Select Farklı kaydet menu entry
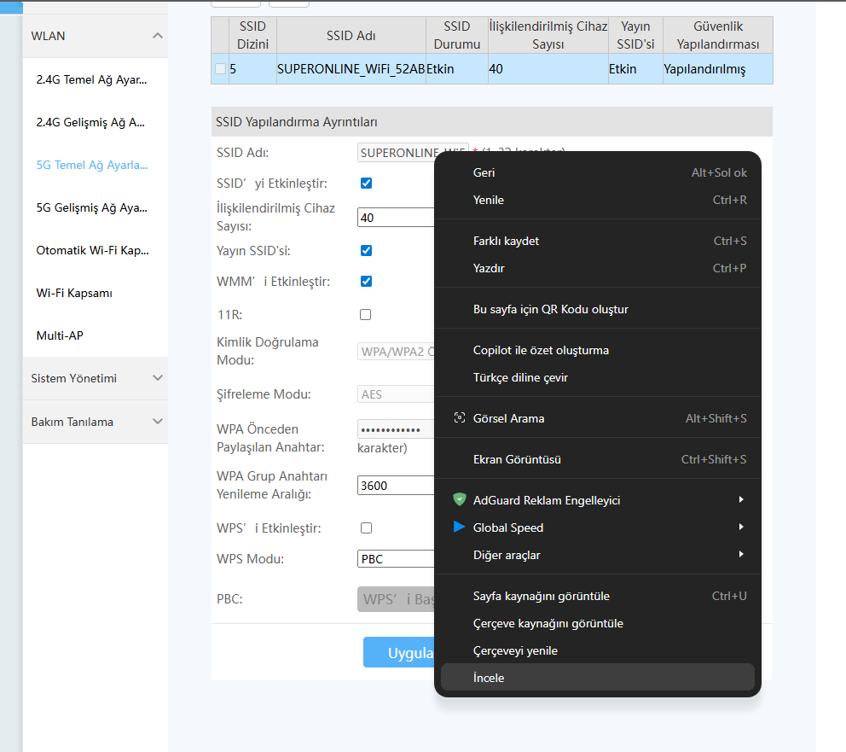This screenshot has width=846, height=752. click(x=597, y=241)
